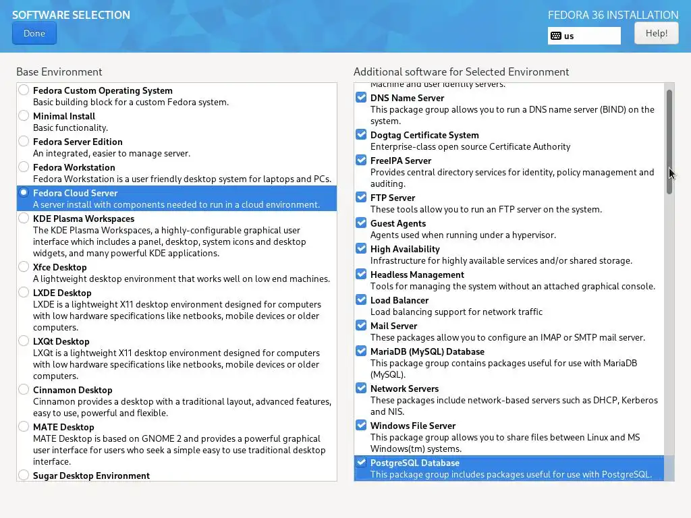
Task: Choose Fedora Server Edition radio button
Action: coord(24,142)
